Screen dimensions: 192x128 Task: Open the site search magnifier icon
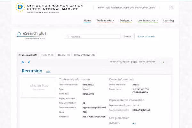click(x=172, y=7)
